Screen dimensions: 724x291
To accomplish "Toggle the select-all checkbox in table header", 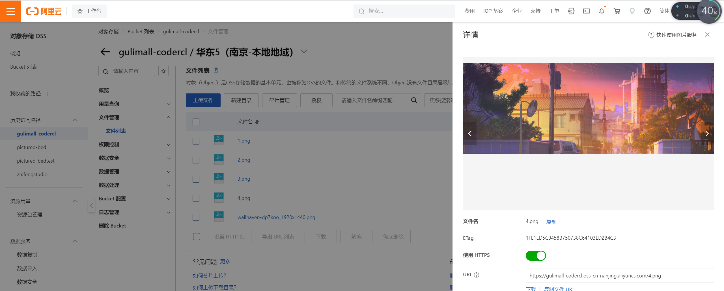I will click(x=196, y=122).
